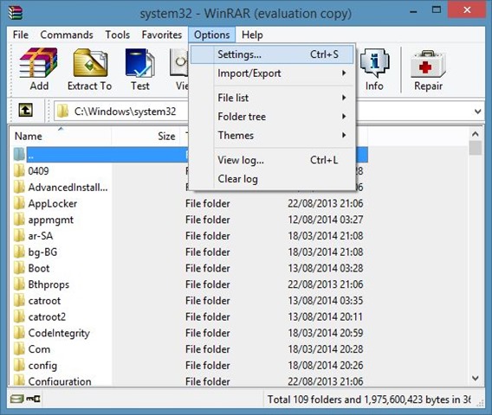Minimize the WinRAR window

pyautogui.click(x=413, y=11)
